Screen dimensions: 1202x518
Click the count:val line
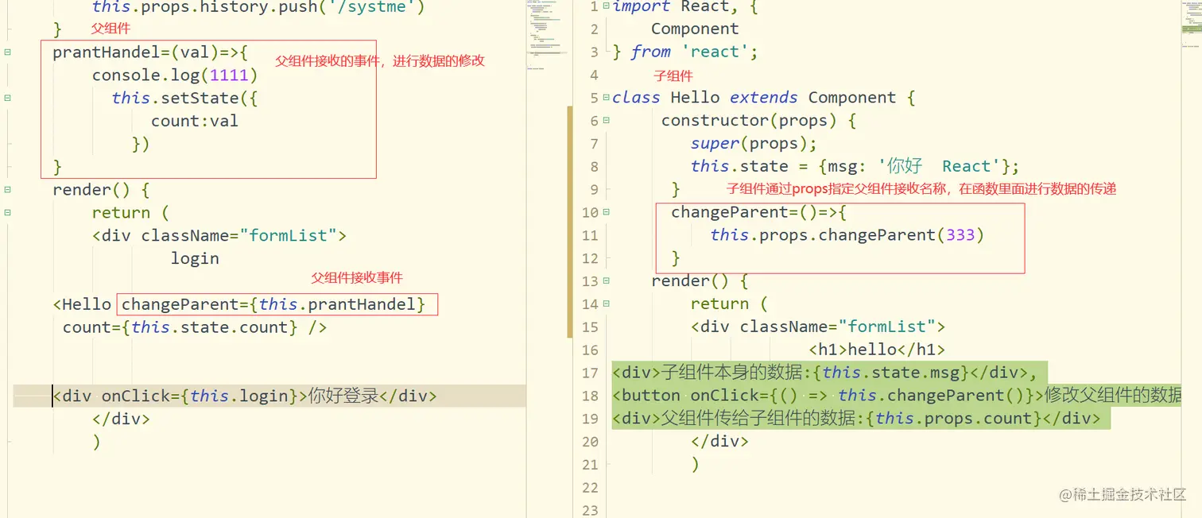coord(195,121)
